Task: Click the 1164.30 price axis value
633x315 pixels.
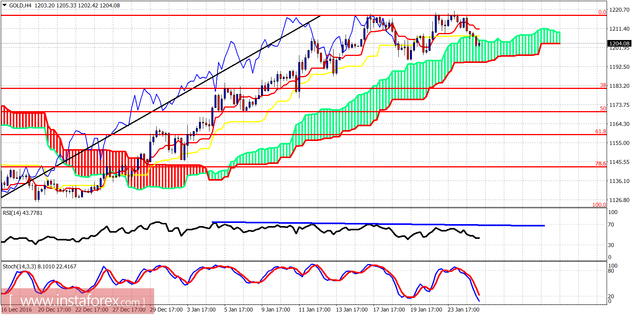Action: (619, 124)
